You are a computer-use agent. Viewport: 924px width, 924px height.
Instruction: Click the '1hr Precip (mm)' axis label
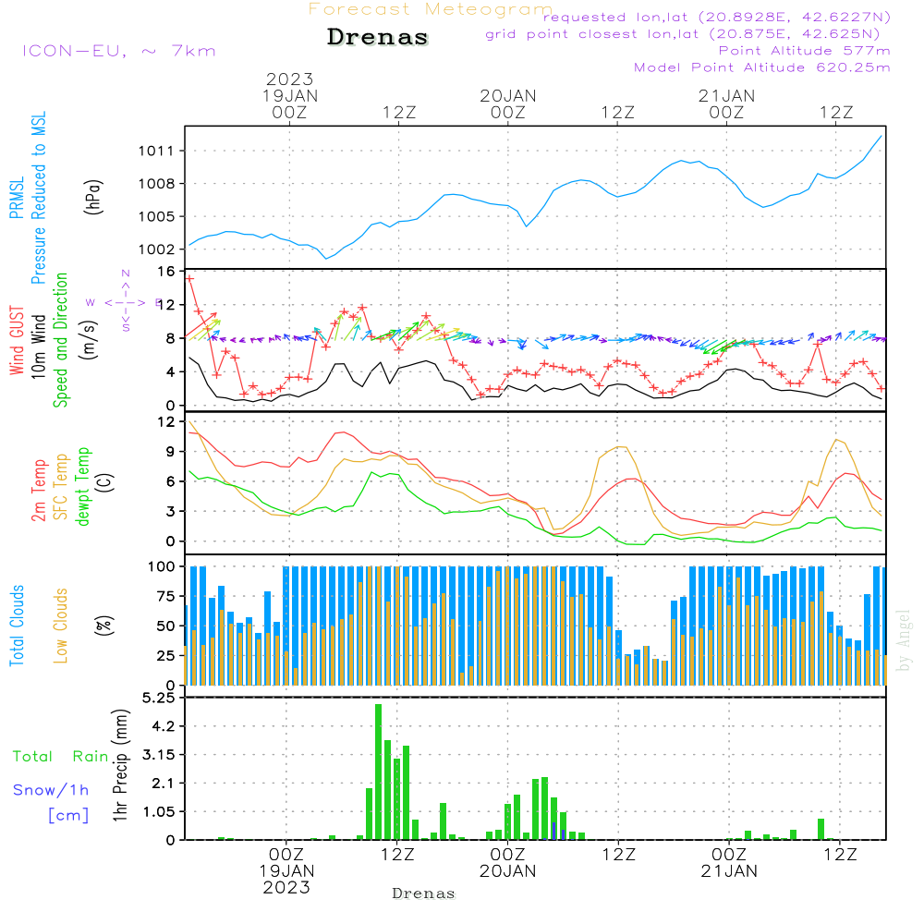click(120, 765)
